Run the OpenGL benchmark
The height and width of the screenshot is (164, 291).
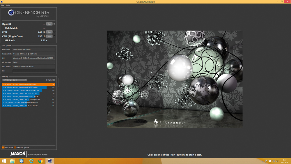pyautogui.click(x=49, y=24)
